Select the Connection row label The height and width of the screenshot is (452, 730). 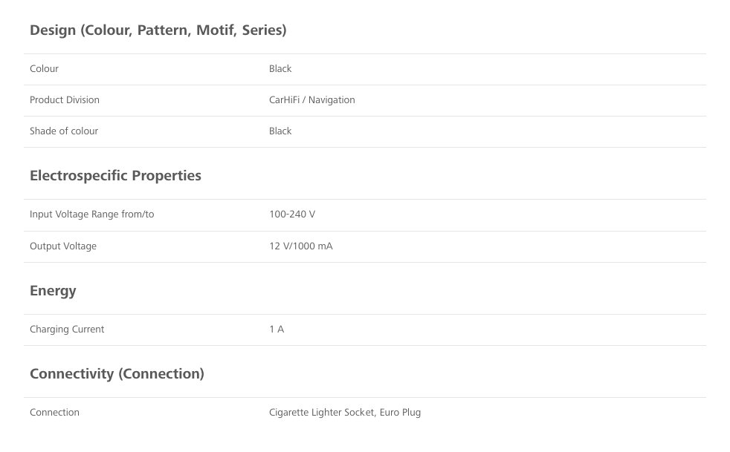(54, 413)
